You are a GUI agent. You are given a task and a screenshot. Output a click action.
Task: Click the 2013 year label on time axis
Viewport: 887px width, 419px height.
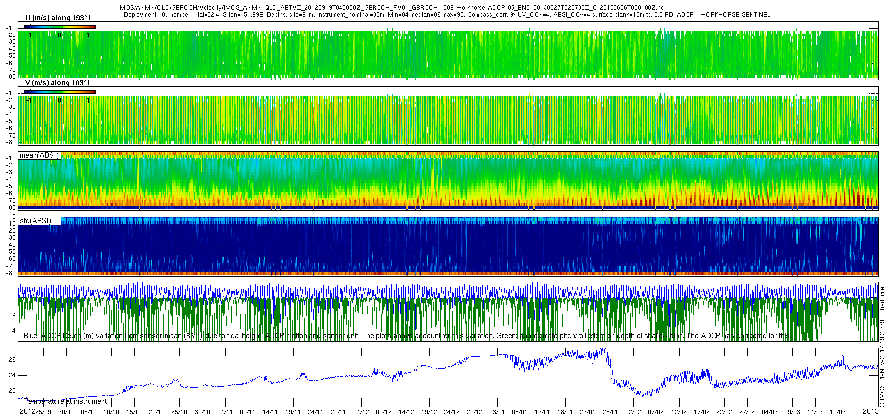coord(870,412)
